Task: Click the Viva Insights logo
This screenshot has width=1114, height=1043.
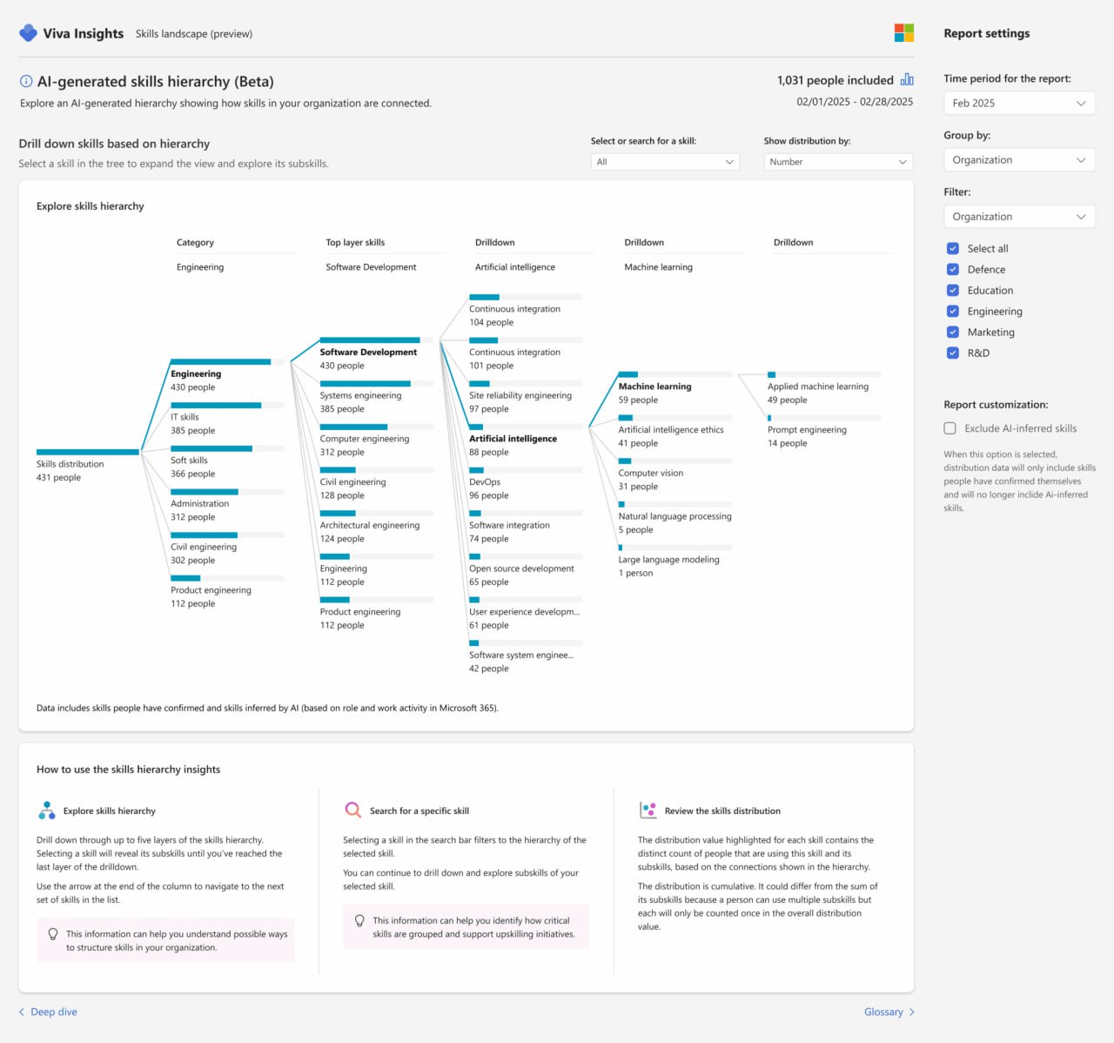Action: pyautogui.click(x=29, y=33)
